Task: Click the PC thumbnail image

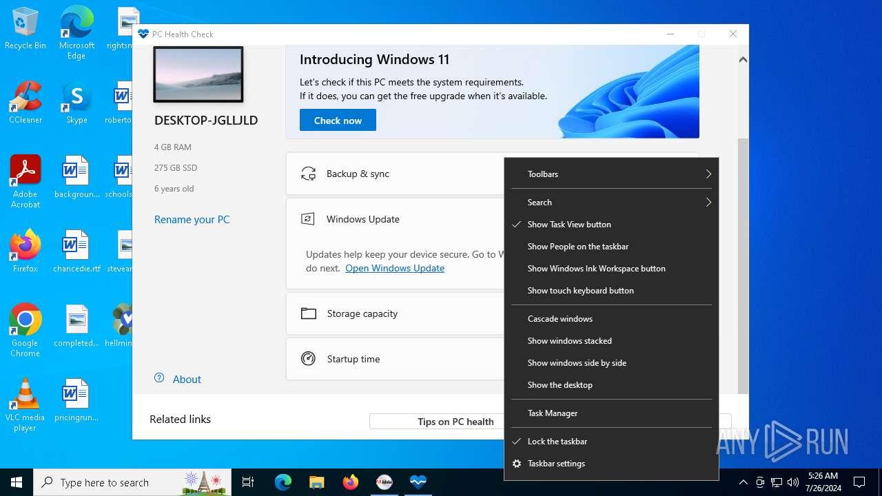Action: [198, 74]
